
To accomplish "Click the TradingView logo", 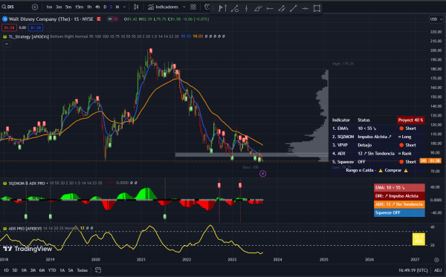I will [x=28, y=249].
